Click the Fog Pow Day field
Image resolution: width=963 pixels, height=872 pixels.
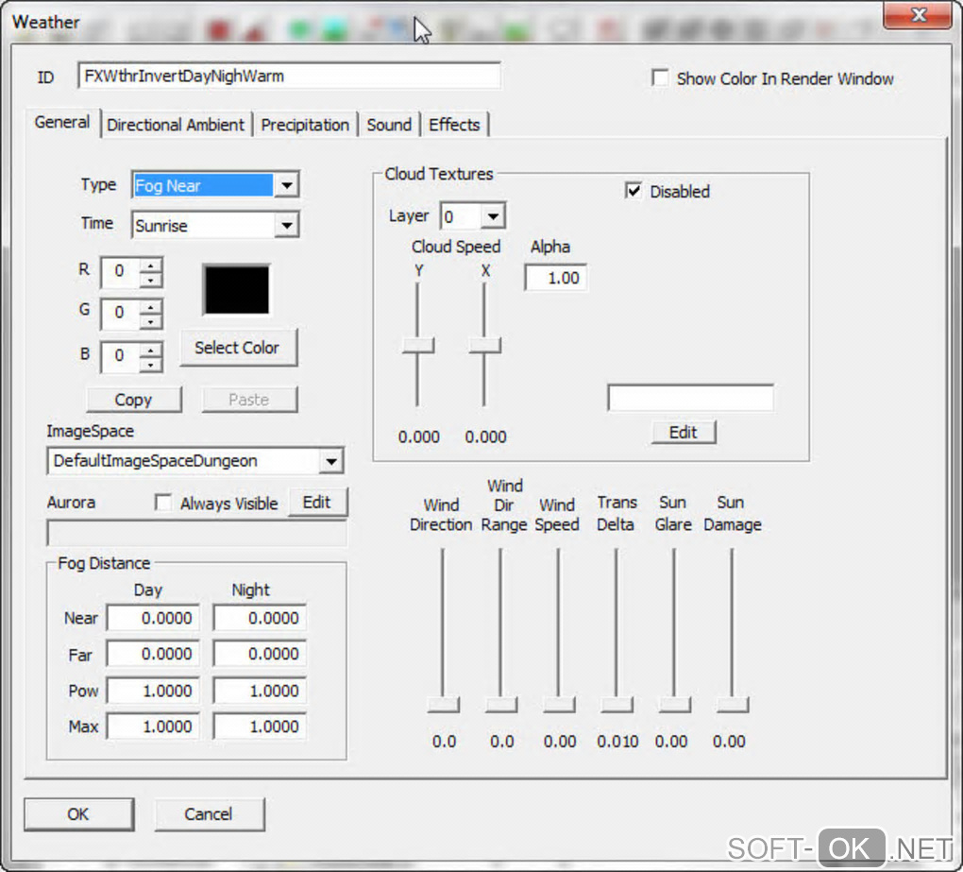tap(153, 690)
